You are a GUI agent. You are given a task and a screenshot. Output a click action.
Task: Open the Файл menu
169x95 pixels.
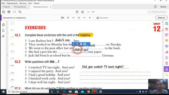click(3, 3)
